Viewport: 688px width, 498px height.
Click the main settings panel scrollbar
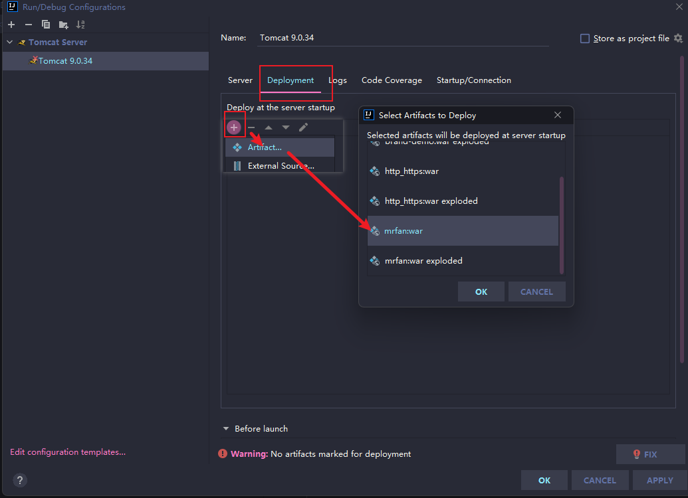(x=682, y=209)
